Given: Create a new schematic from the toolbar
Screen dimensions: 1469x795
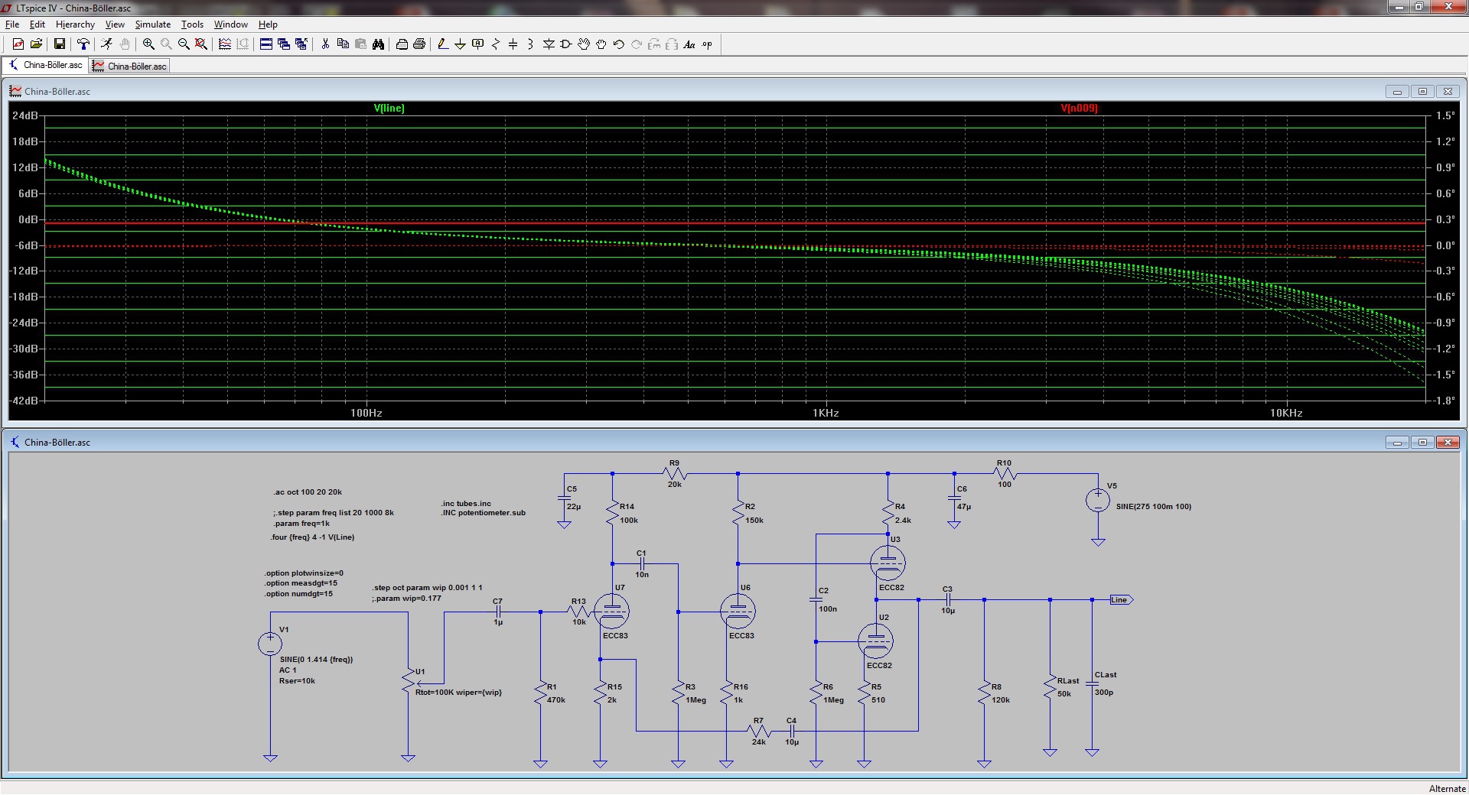Looking at the screenshot, I should pyautogui.click(x=18, y=44).
